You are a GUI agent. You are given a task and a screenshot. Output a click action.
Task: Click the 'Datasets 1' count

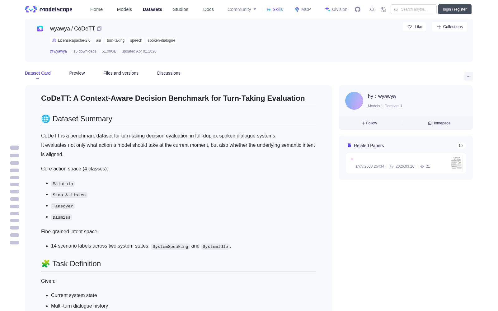(393, 106)
